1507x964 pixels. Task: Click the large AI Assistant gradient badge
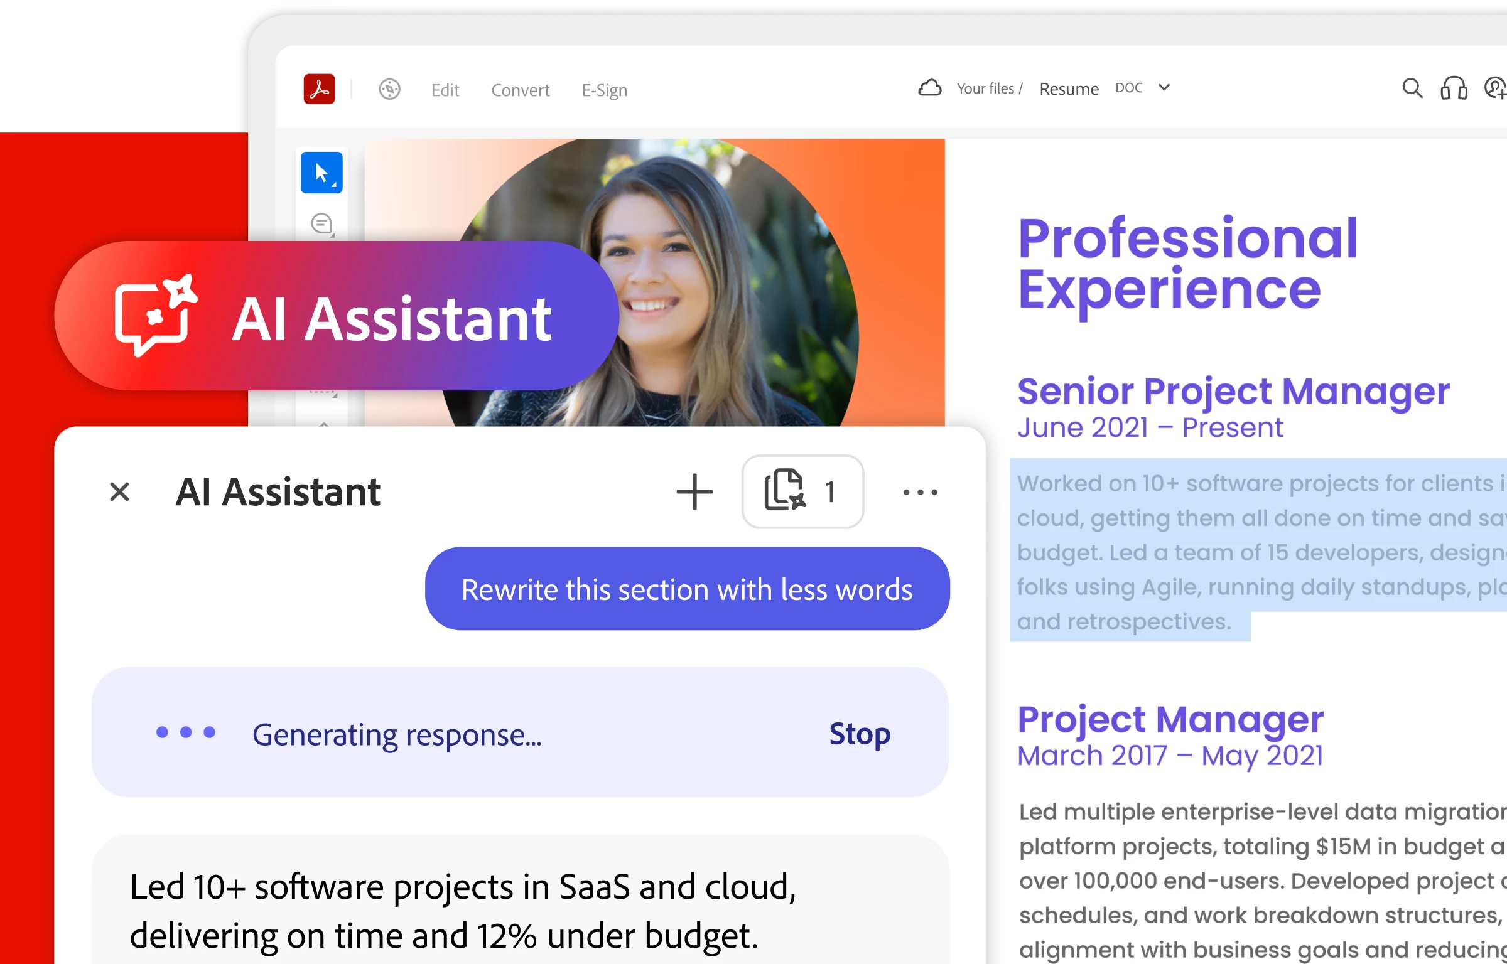[336, 316]
